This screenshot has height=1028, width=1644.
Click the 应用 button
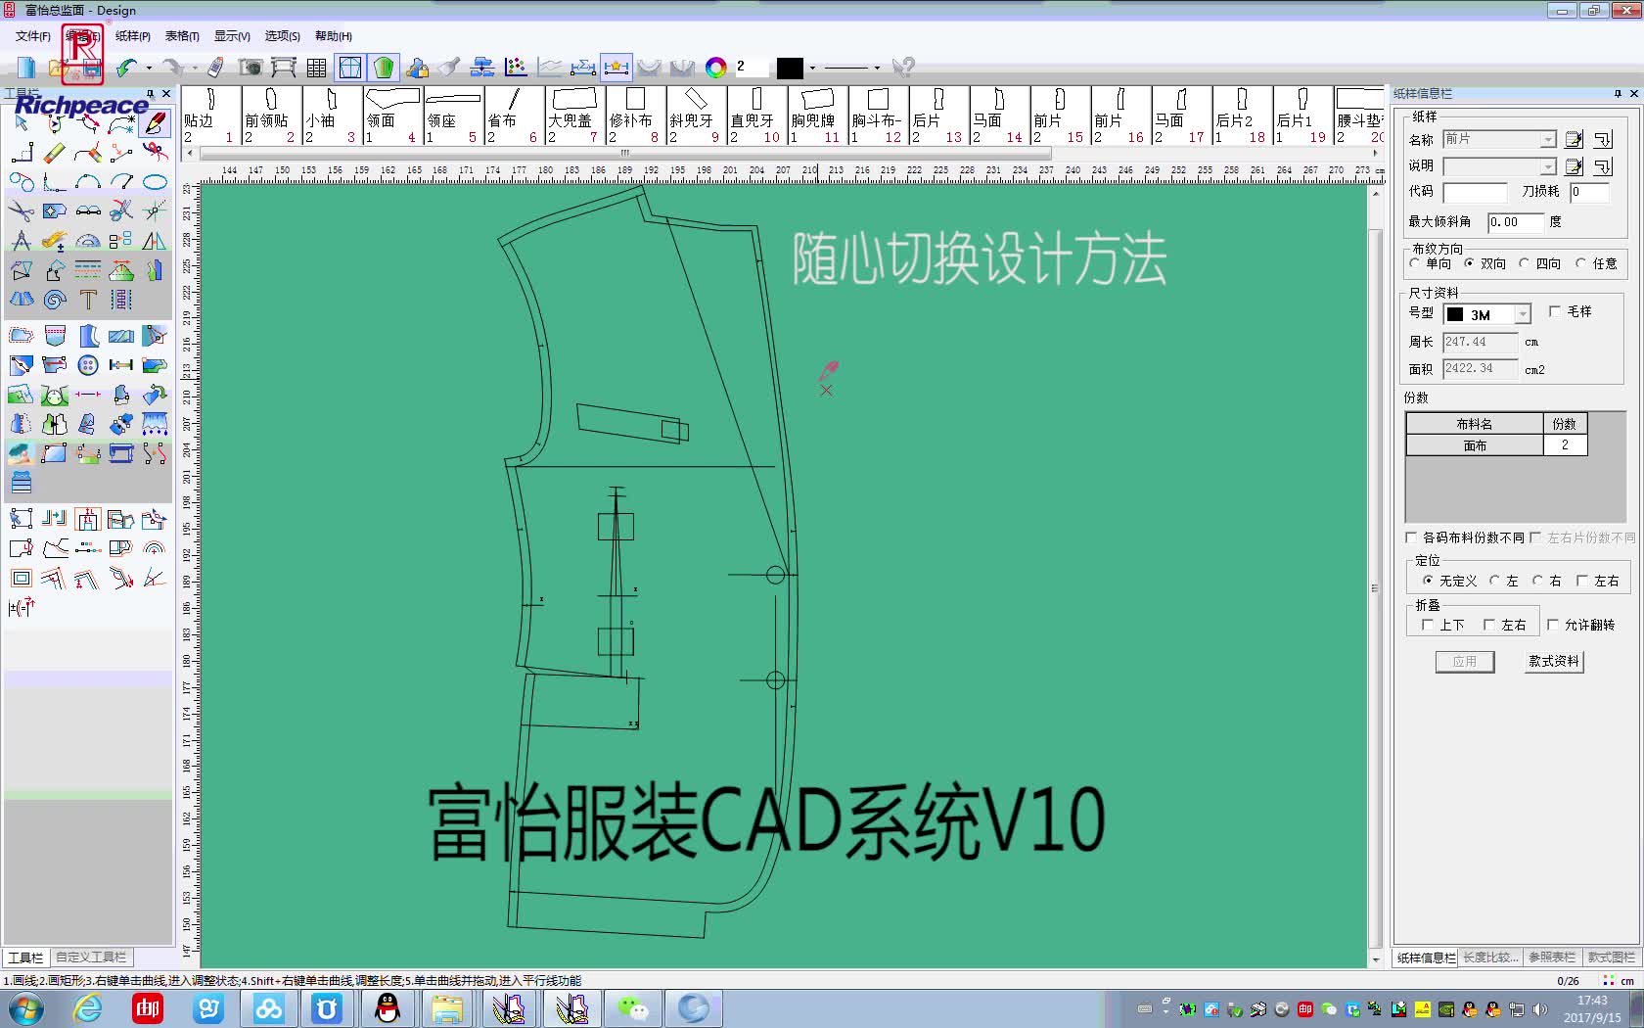pos(1465,662)
